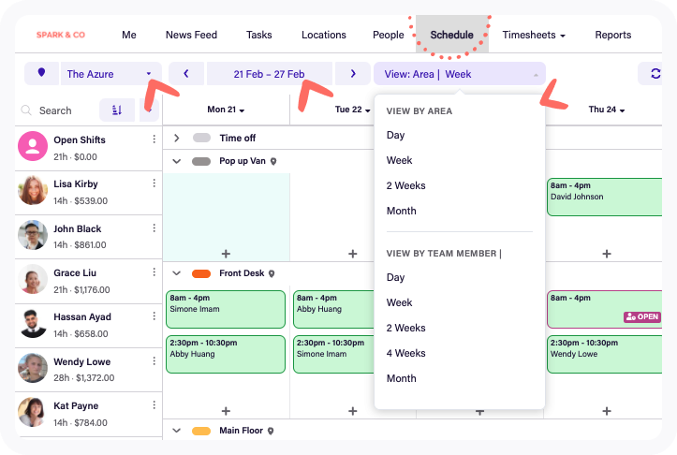The width and height of the screenshot is (677, 455).
Task: Click the Open Shifts pink avatar icon
Action: (33, 146)
